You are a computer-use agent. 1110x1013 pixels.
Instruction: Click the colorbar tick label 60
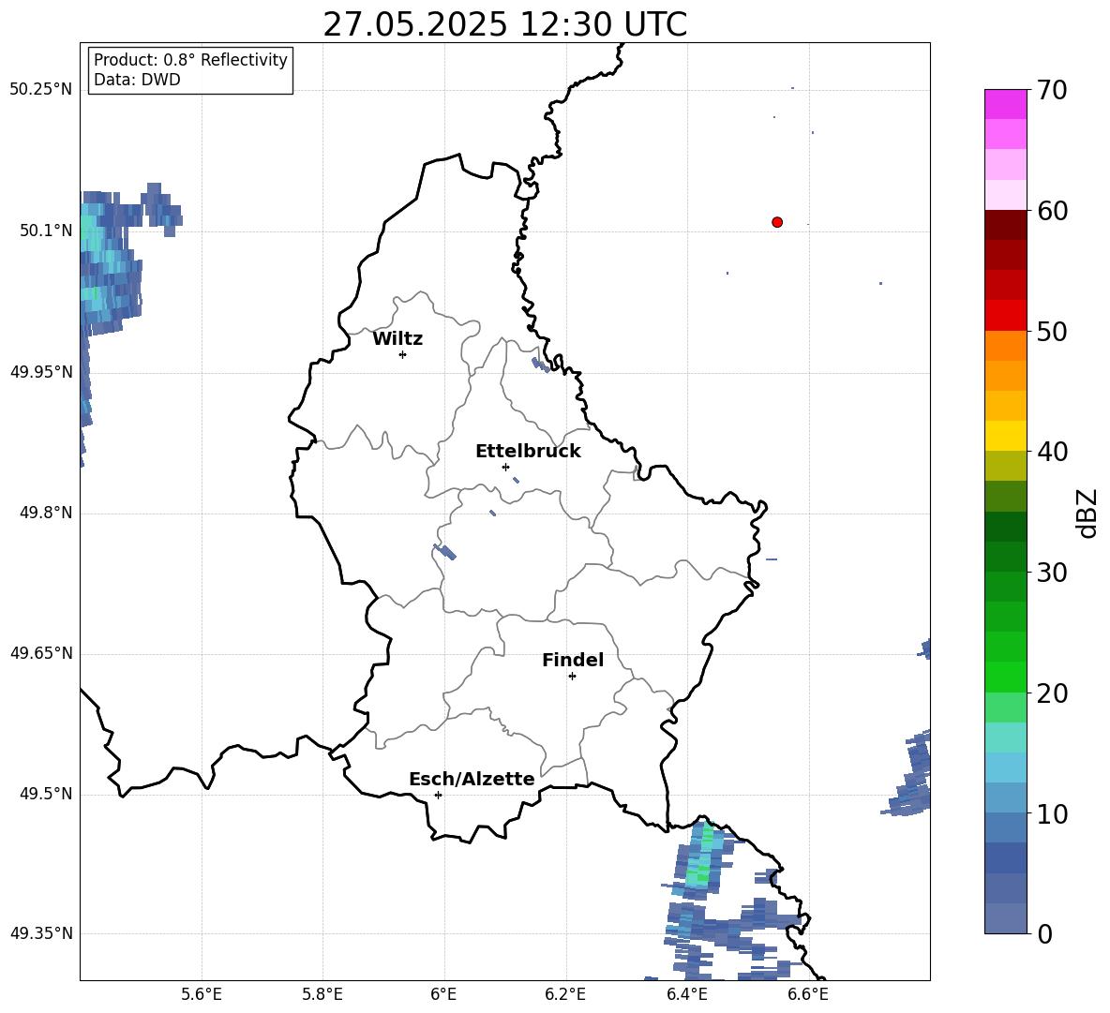1052,211
